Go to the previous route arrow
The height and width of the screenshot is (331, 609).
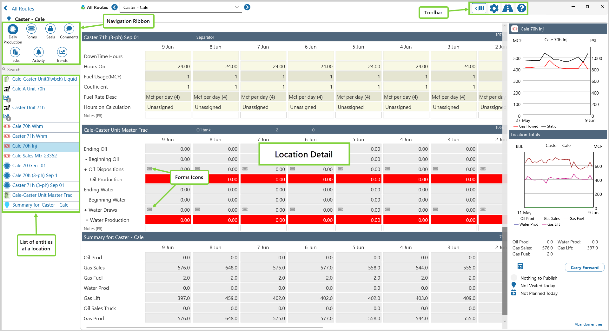click(x=115, y=7)
